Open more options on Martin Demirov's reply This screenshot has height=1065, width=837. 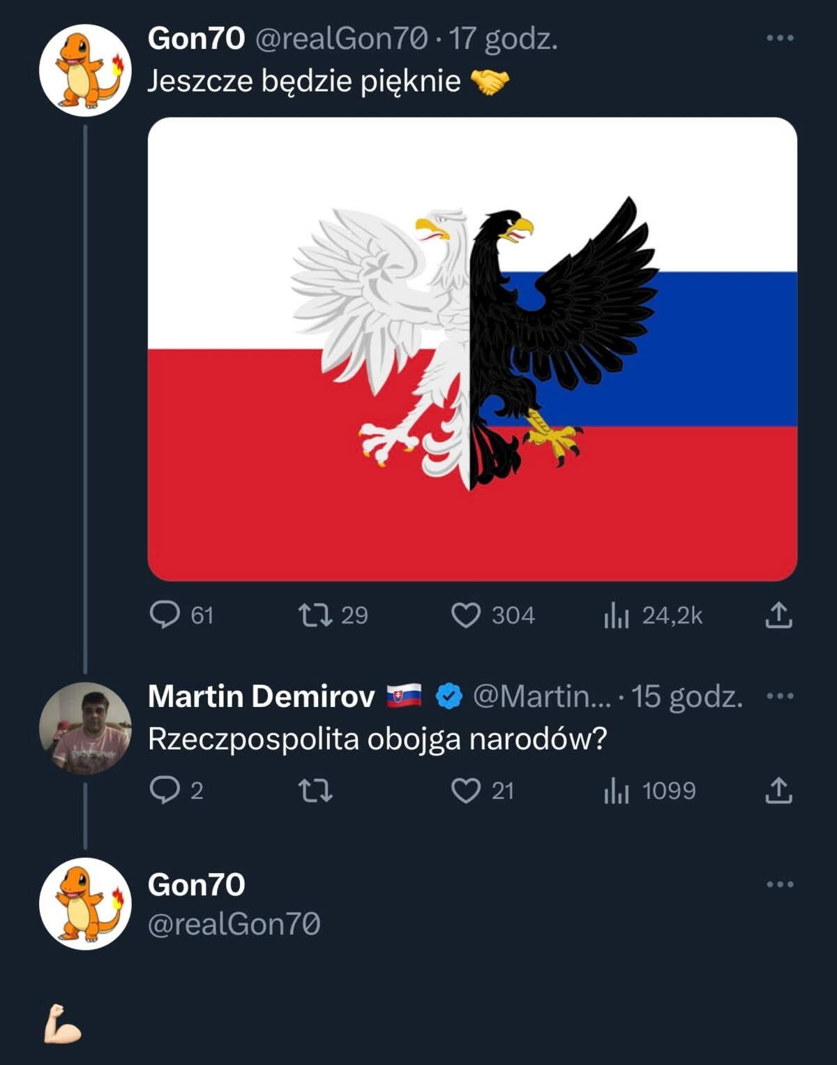tap(780, 696)
